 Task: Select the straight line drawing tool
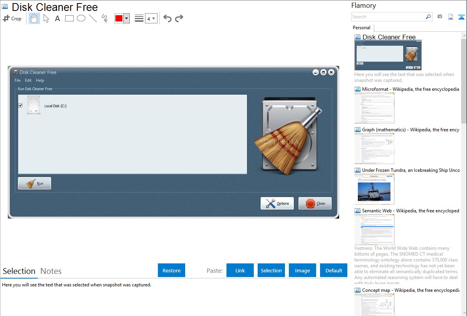coord(93,18)
